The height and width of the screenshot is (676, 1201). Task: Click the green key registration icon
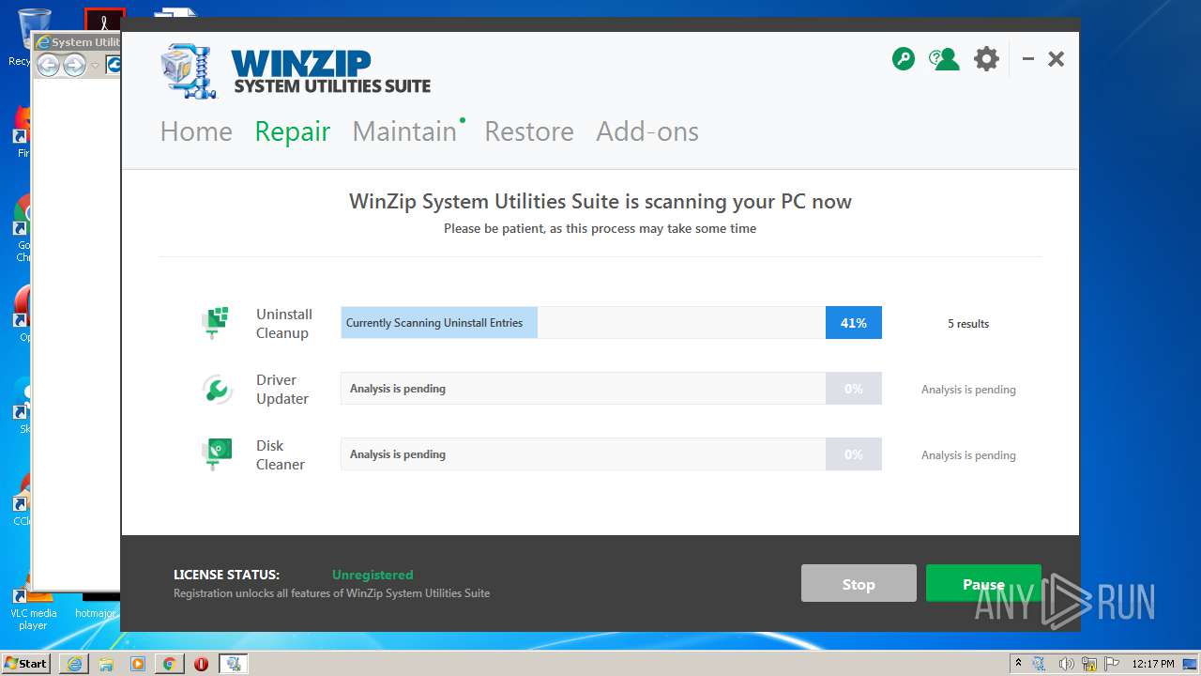coord(903,59)
